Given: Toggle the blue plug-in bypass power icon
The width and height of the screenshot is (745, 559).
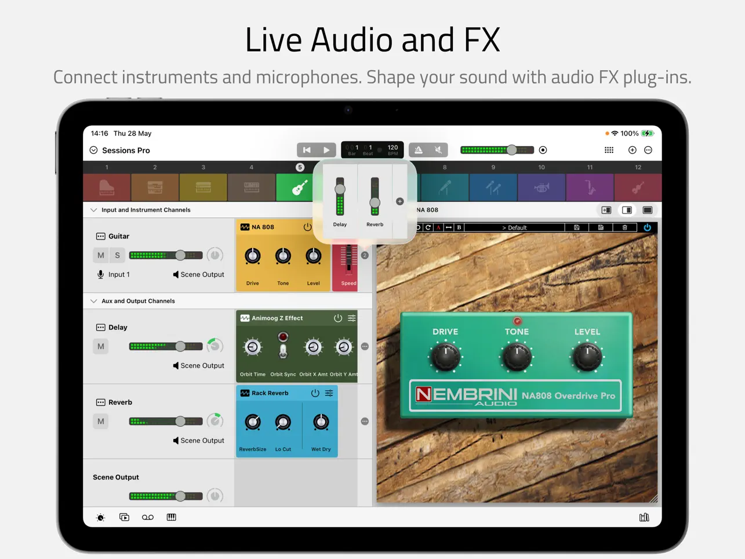Looking at the screenshot, I should point(648,227).
